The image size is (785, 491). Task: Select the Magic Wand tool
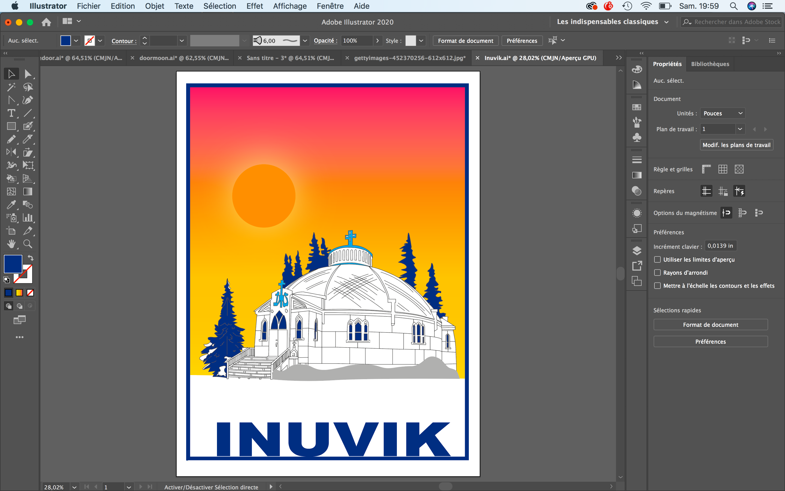11,87
